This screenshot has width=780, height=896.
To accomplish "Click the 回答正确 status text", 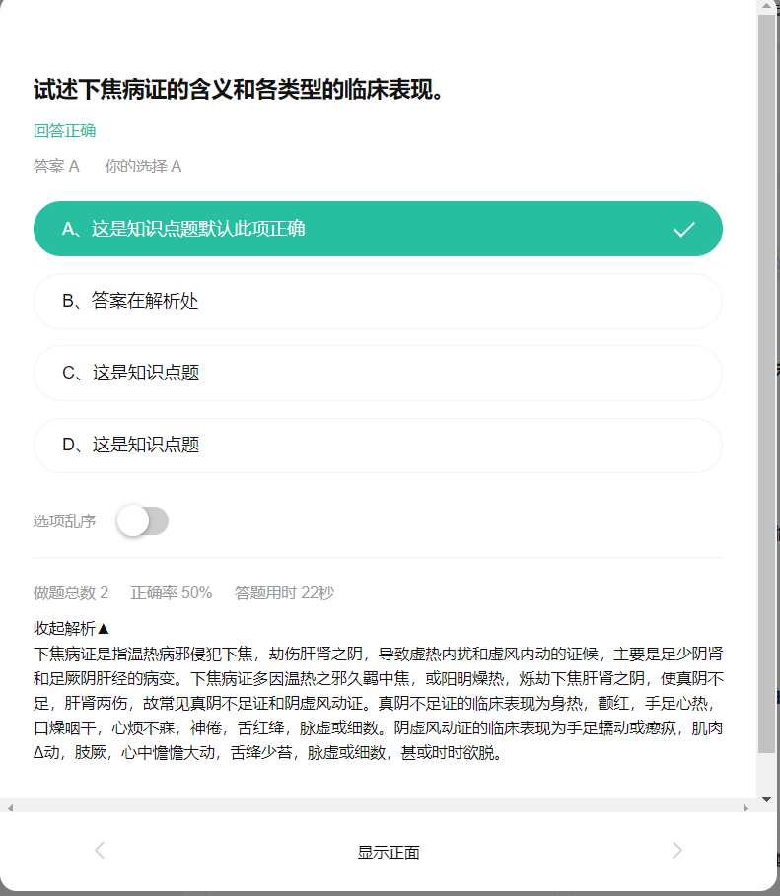I will tap(65, 131).
